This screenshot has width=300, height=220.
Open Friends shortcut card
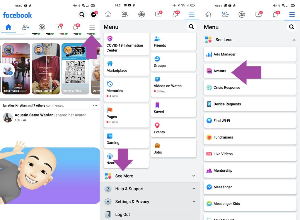pos(173,42)
